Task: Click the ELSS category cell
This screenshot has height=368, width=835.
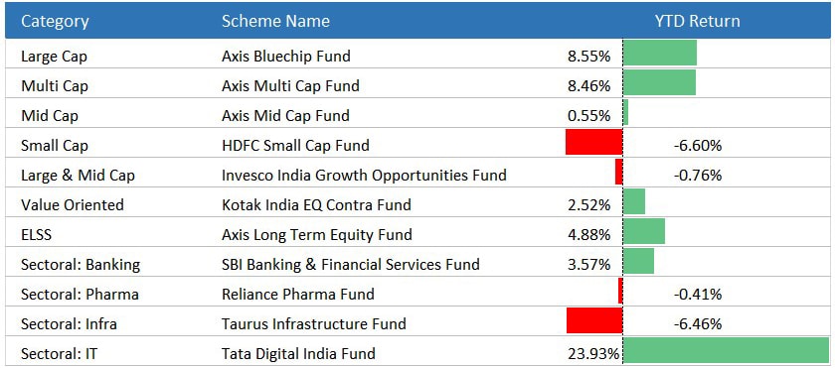Action: [x=36, y=235]
